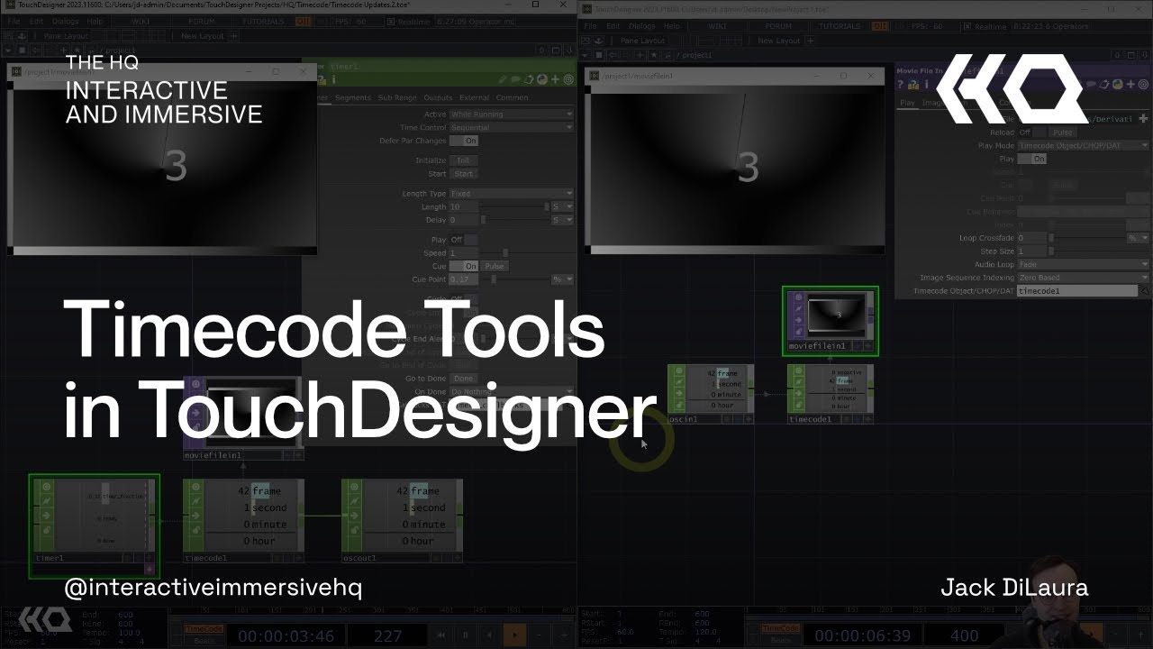
Task: Click the top circular flag on moviefilein1 node
Action: (799, 297)
